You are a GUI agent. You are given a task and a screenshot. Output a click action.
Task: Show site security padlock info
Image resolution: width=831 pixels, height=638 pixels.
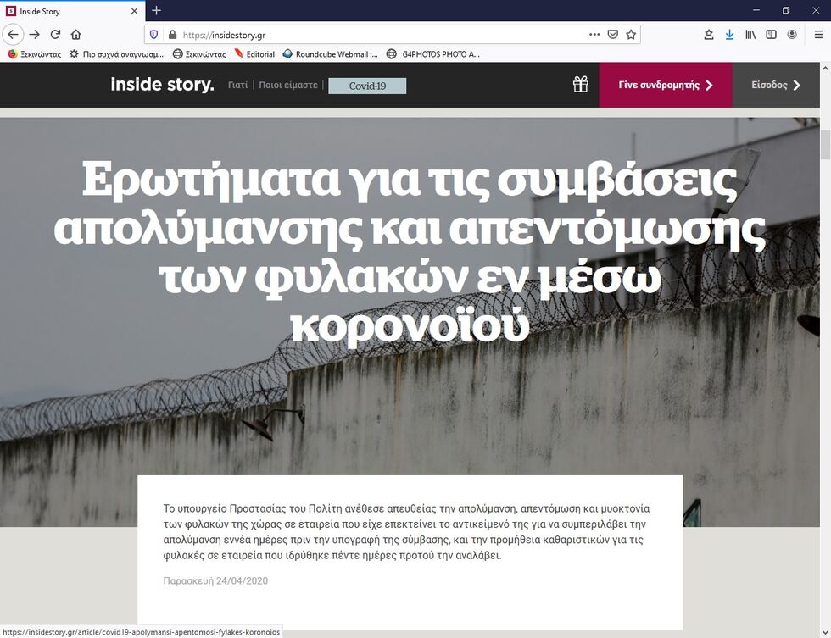(172, 35)
